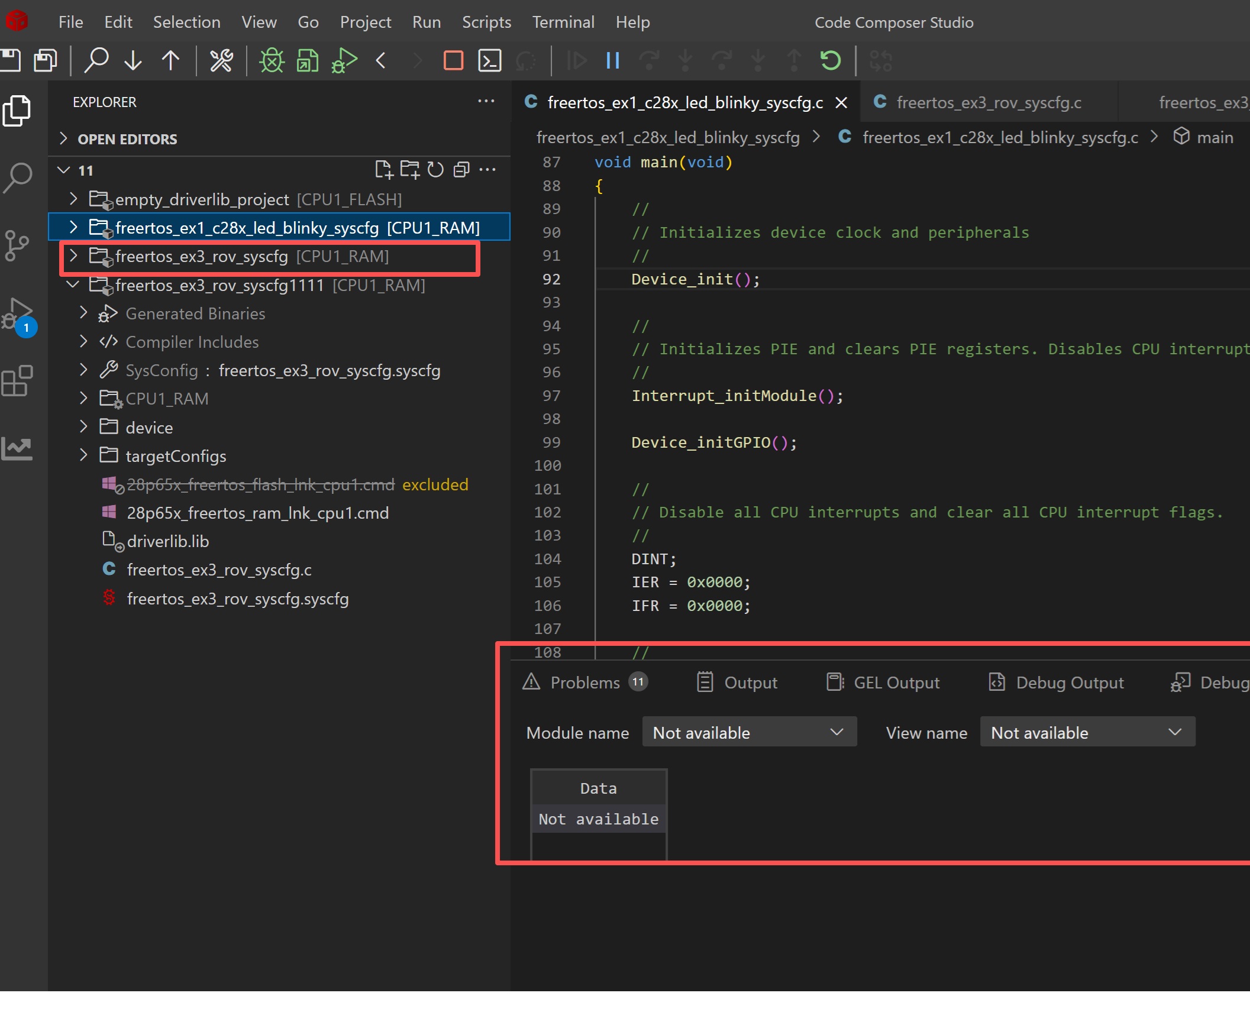Image resolution: width=1250 pixels, height=1009 pixels.
Task: Expand the Generated Binaries node
Action: coord(83,313)
